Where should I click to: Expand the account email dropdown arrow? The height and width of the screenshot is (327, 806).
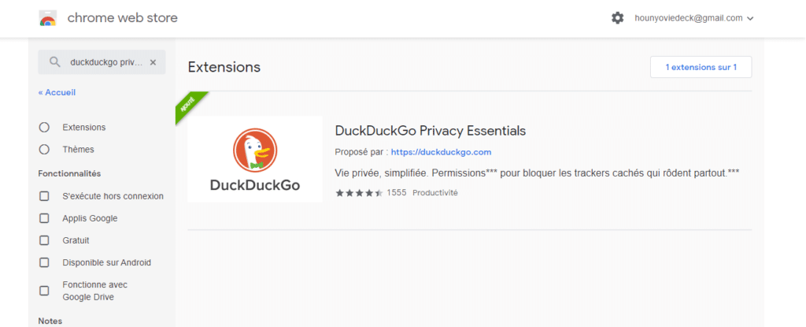coord(750,19)
